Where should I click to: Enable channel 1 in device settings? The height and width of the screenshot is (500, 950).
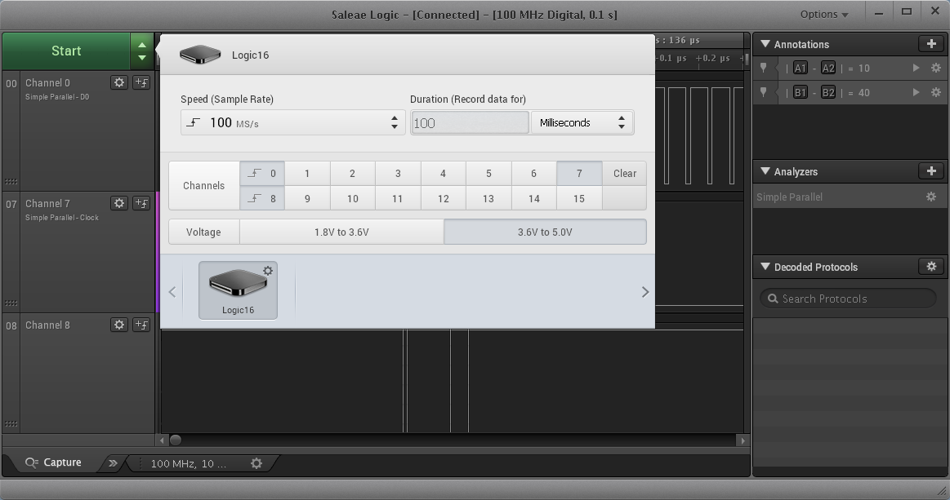pos(307,173)
